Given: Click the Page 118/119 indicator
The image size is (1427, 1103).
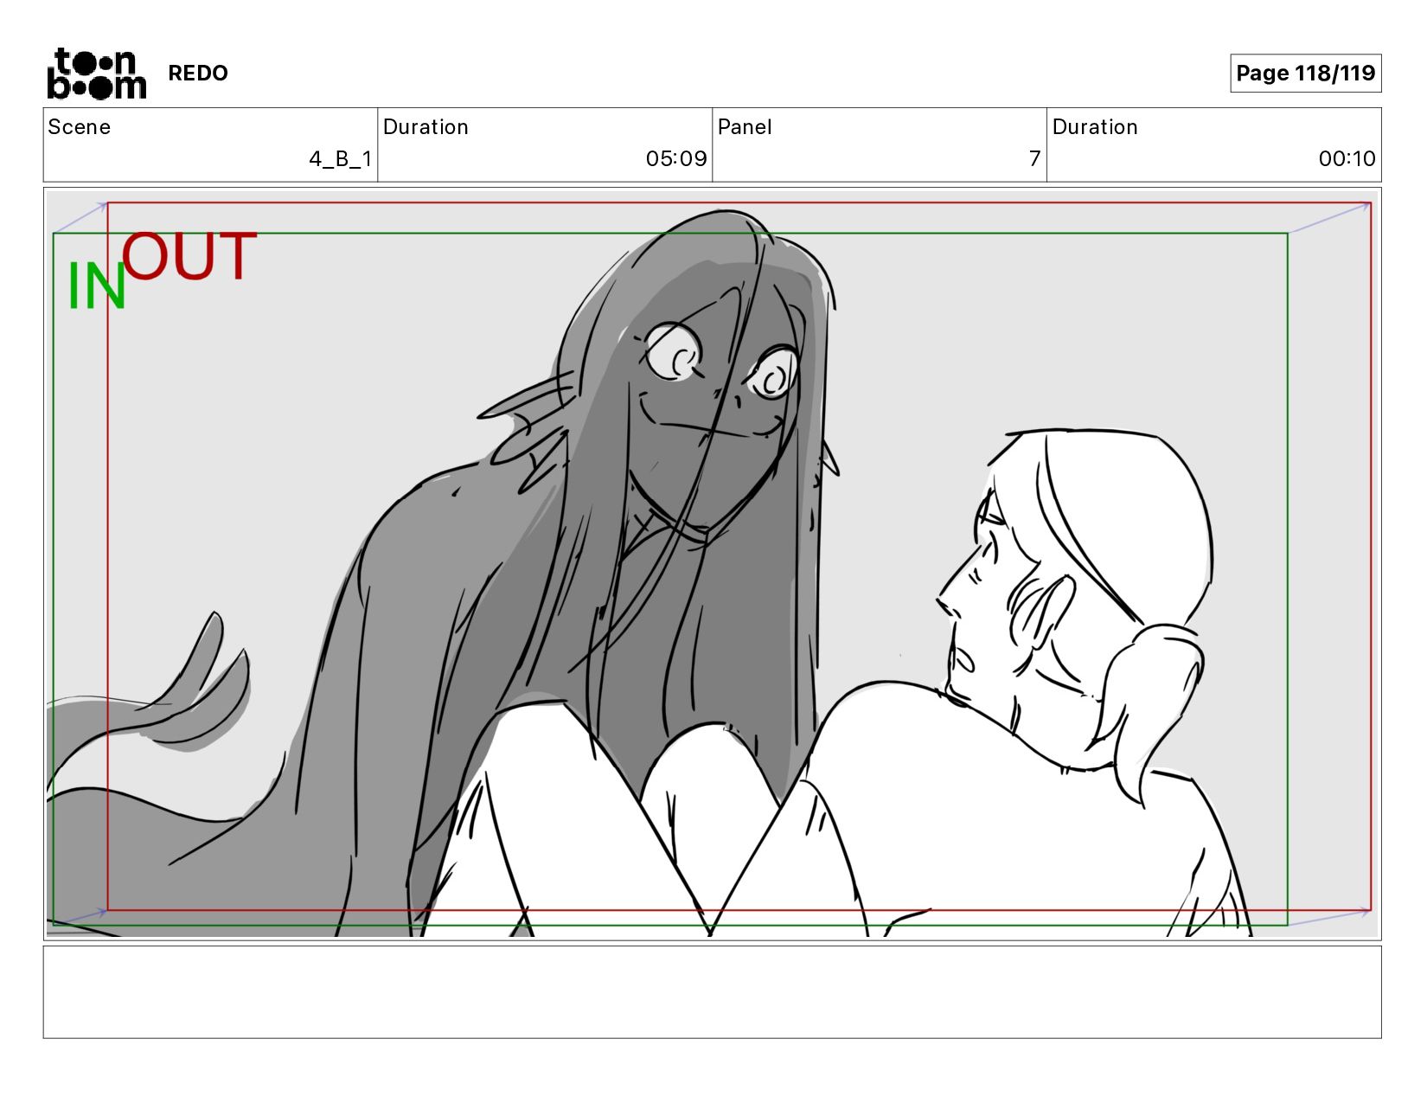Looking at the screenshot, I should pos(1305,74).
